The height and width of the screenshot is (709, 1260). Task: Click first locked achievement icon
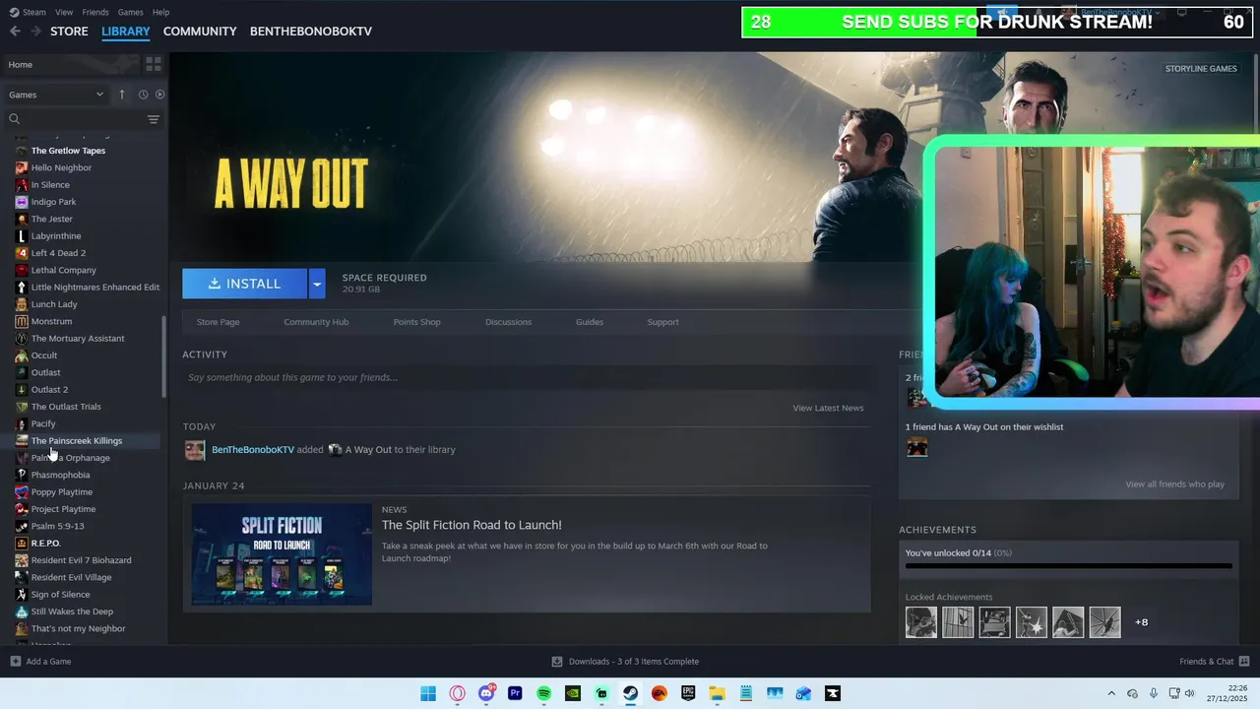pyautogui.click(x=921, y=622)
